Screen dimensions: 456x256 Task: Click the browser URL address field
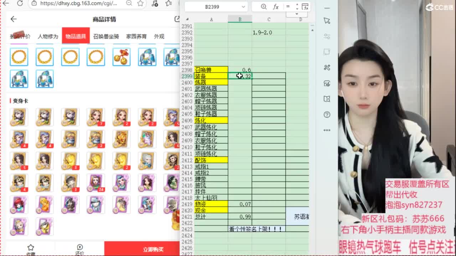point(79,3)
